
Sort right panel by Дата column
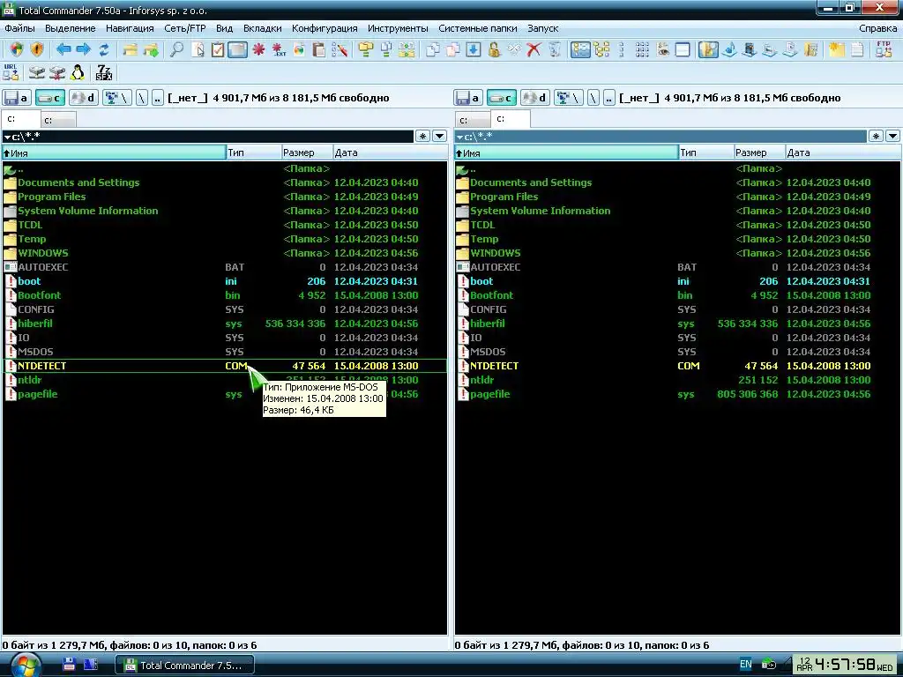(x=842, y=153)
